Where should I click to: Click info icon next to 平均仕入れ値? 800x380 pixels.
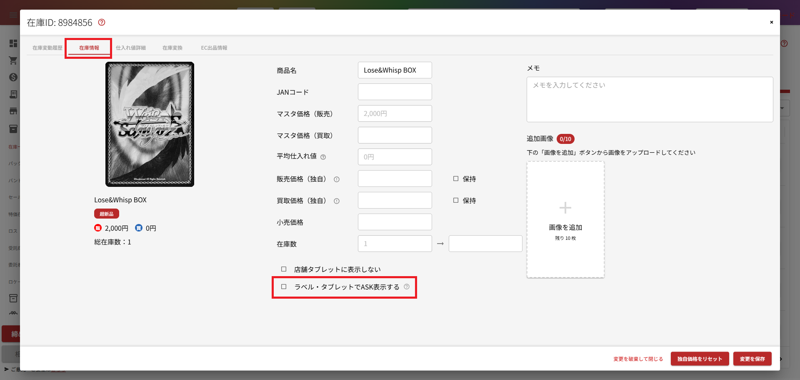tap(323, 157)
